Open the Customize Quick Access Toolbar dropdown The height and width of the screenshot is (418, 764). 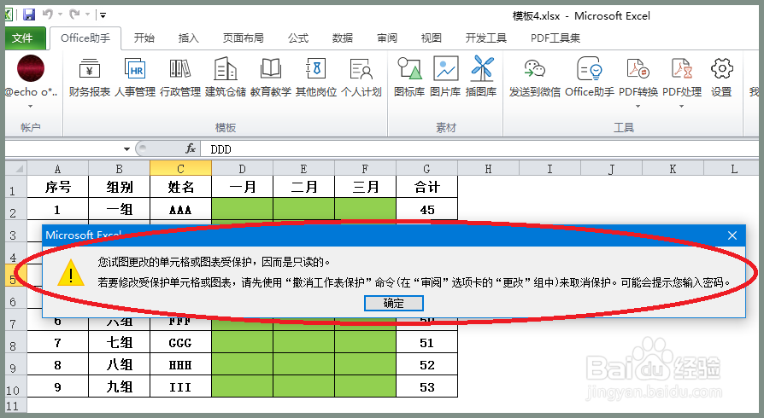[x=103, y=15]
